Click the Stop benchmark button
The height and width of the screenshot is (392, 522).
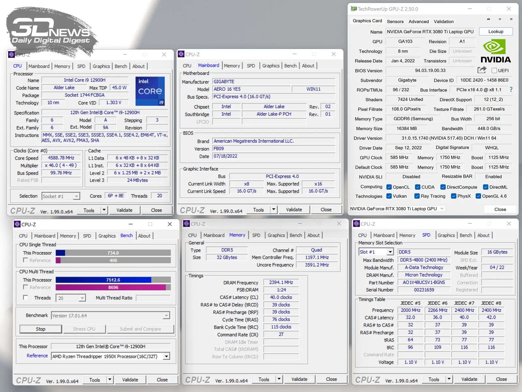click(x=41, y=329)
